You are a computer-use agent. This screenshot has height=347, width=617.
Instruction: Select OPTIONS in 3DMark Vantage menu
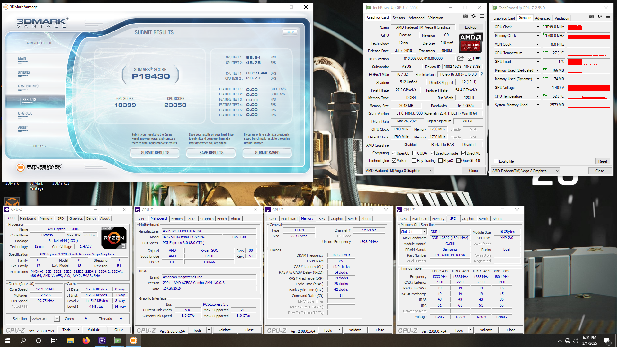pos(24,72)
